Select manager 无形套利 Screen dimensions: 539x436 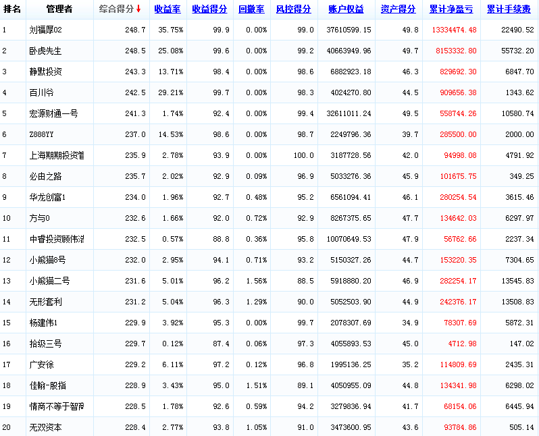pyautogui.click(x=45, y=302)
